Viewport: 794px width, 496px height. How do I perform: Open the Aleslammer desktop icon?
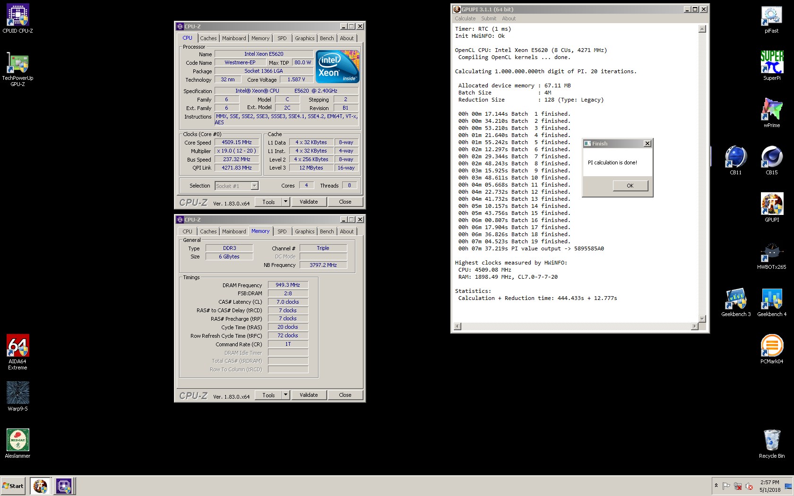(x=17, y=444)
